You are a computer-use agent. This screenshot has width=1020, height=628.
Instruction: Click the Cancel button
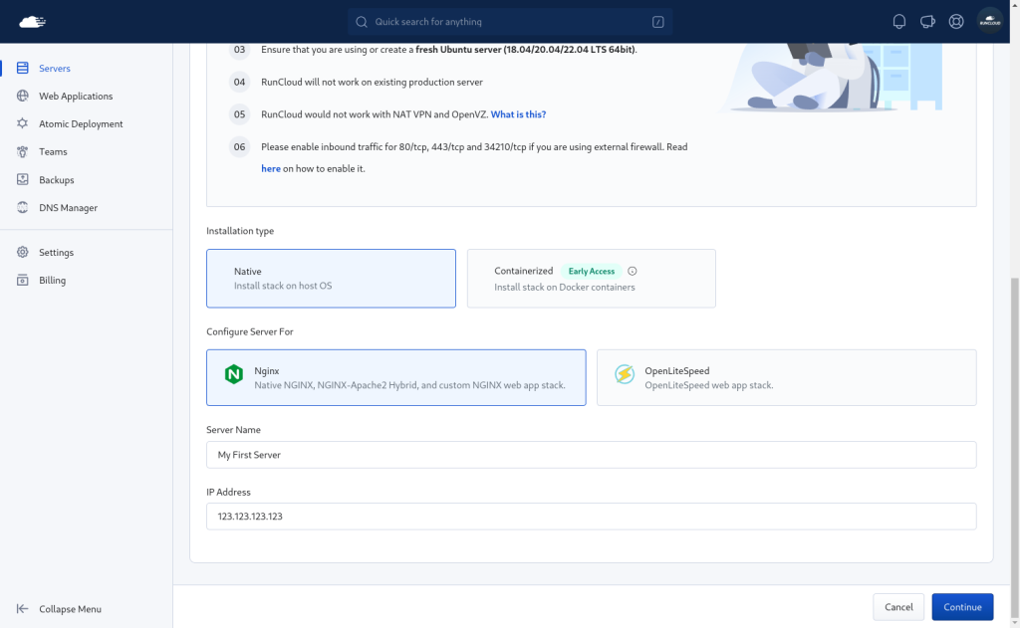point(897,607)
